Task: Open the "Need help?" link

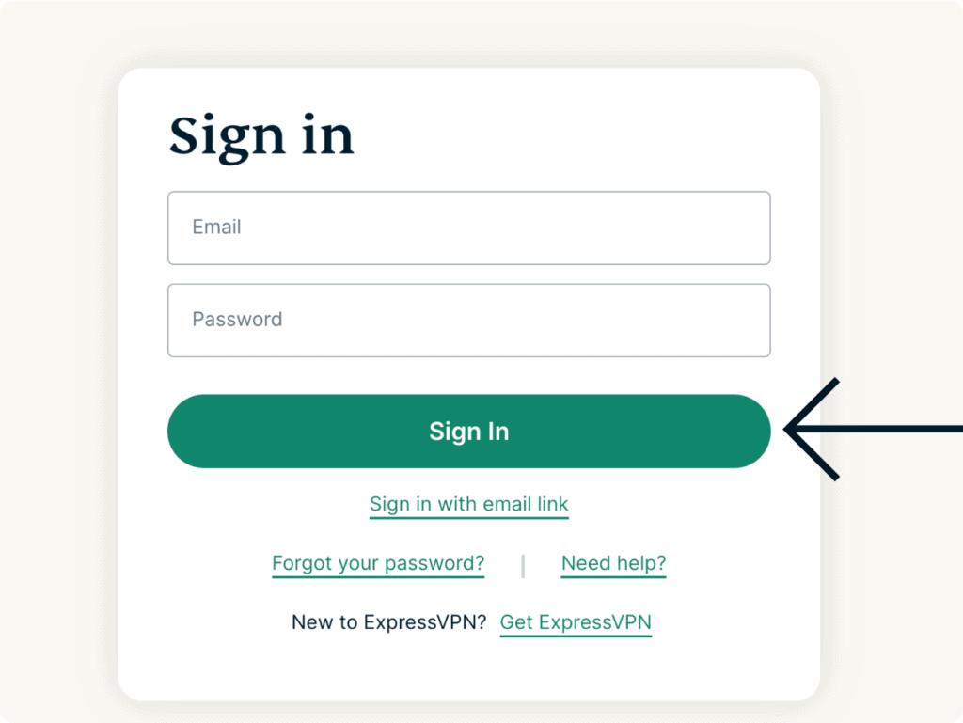Action: click(x=613, y=563)
